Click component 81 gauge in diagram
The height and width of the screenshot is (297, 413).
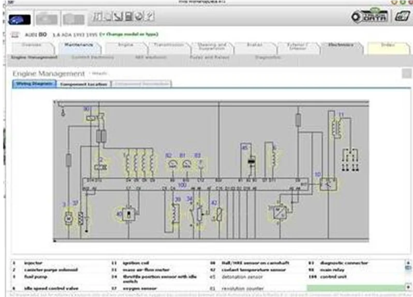point(186,165)
